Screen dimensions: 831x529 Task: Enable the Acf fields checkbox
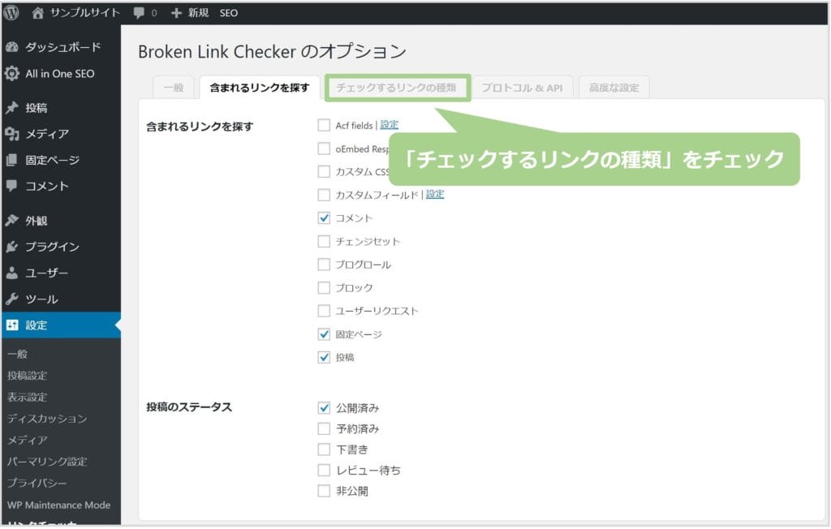coord(324,125)
